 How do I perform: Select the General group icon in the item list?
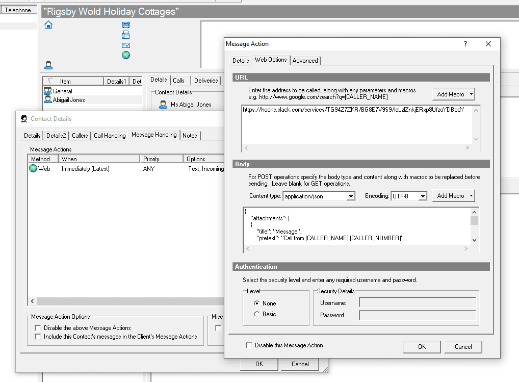pos(47,91)
